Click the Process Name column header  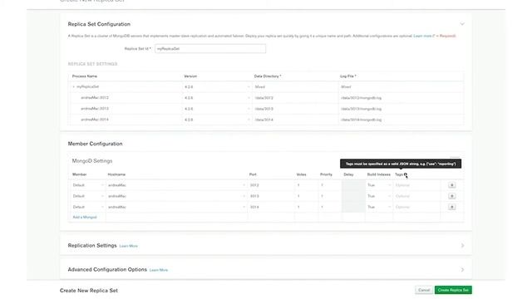(85, 76)
